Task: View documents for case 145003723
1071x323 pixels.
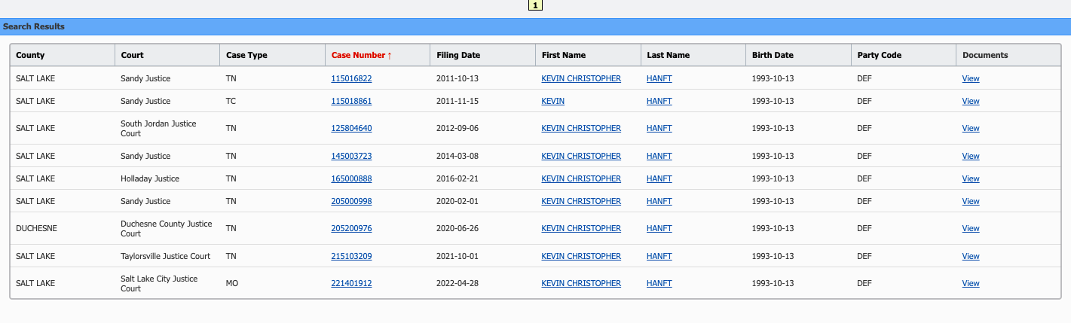Action: pyautogui.click(x=971, y=156)
